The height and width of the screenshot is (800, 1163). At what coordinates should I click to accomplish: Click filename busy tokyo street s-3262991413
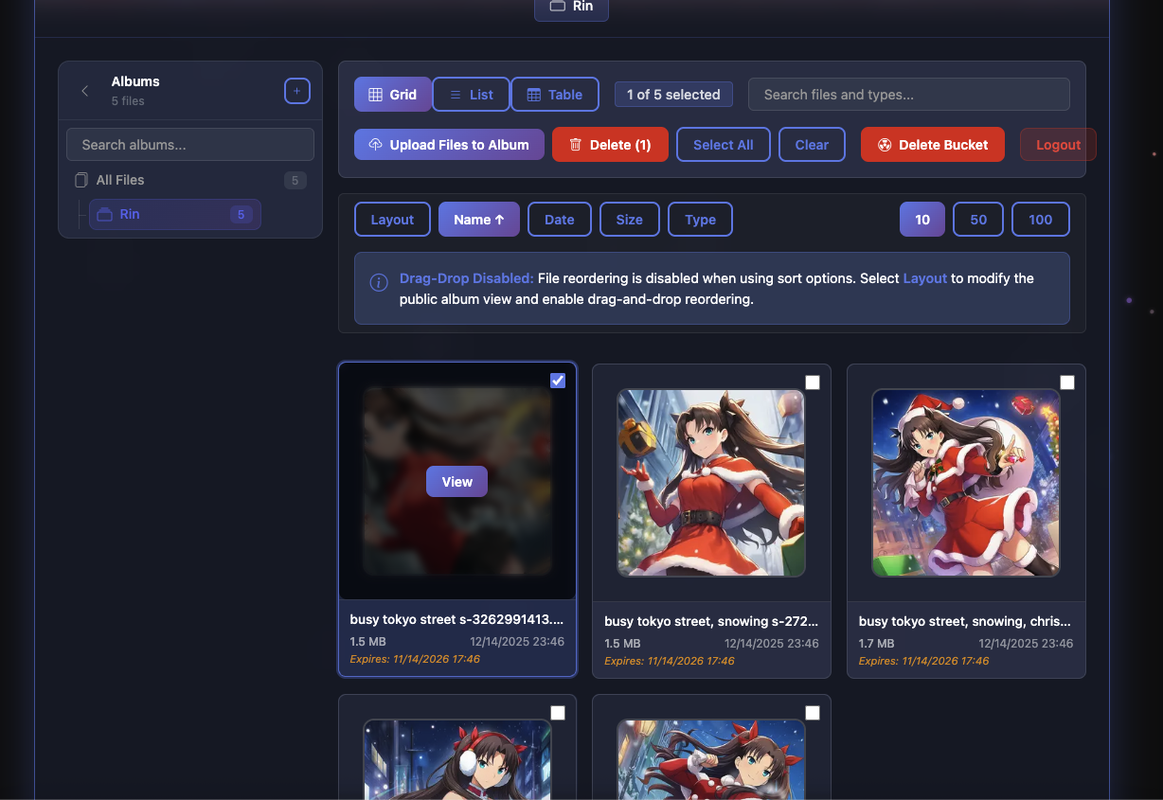click(x=457, y=620)
